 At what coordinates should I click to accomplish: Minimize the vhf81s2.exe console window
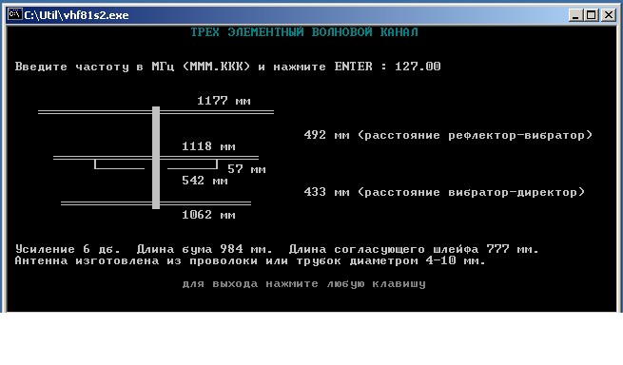click(575, 15)
